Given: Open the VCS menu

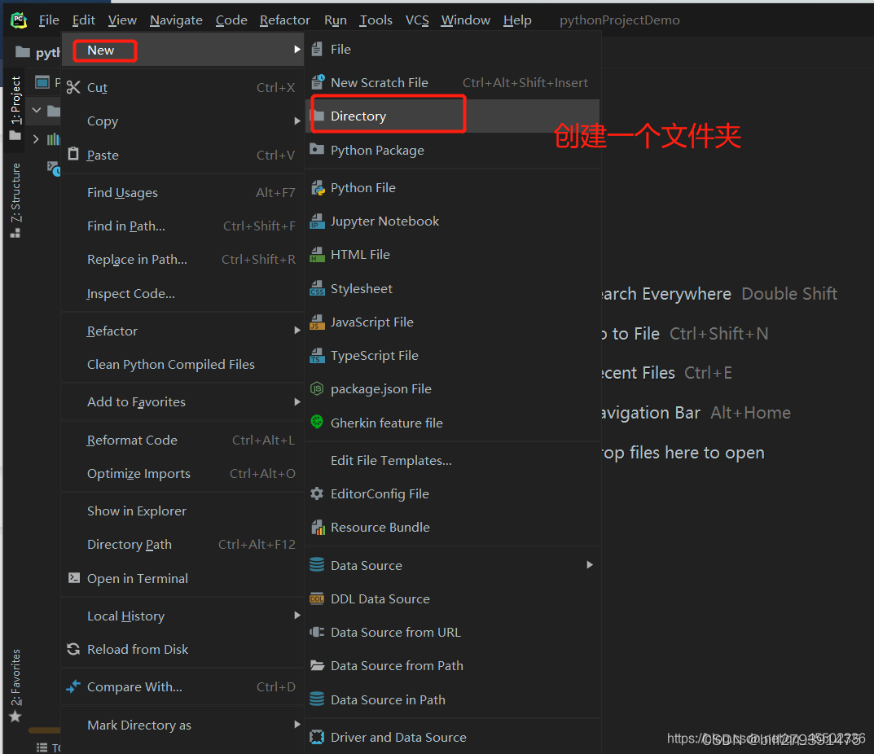Looking at the screenshot, I should click(x=417, y=20).
